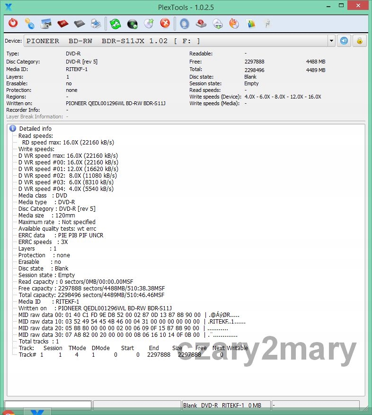Viewport: 372px width, 415px height.
Task: Select the 'Write speeds:' tree row
Action: pos(36,149)
